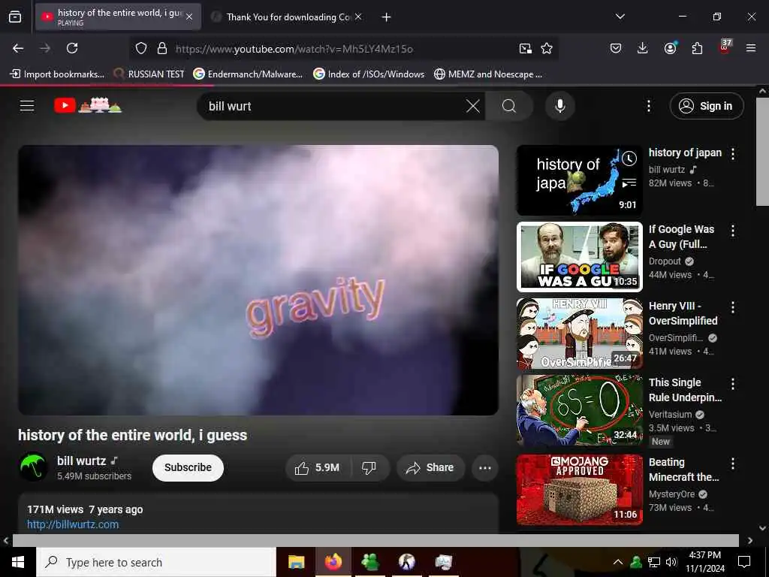Open options menu for Beating Minecraft video

click(x=733, y=464)
